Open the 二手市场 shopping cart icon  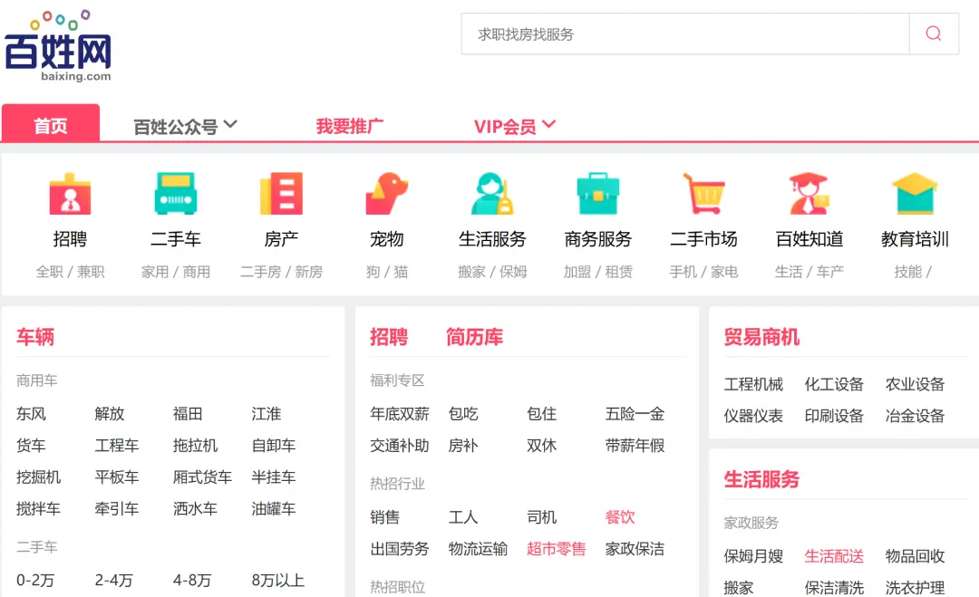(x=703, y=192)
